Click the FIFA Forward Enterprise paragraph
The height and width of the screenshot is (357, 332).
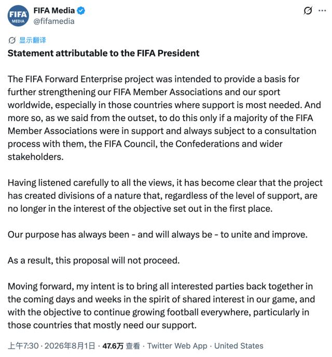click(164, 118)
